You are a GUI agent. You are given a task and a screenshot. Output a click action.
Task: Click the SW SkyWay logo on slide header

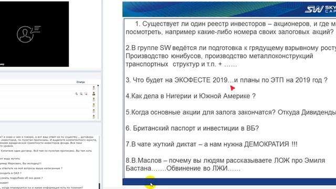tap(320, 9)
